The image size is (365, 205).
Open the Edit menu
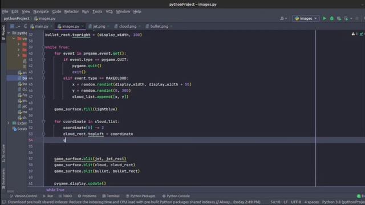(x=15, y=11)
